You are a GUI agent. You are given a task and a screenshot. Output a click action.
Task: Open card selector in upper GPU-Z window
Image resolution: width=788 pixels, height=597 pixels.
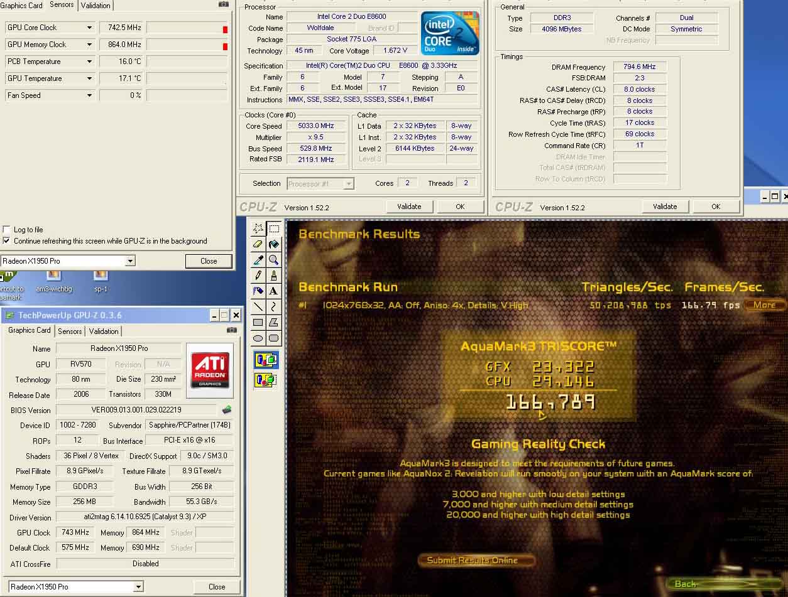pyautogui.click(x=130, y=261)
